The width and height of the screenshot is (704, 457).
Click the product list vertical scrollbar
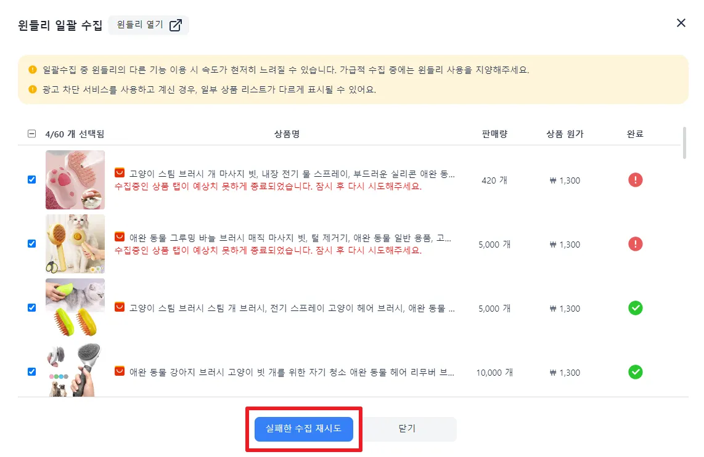[x=684, y=143]
